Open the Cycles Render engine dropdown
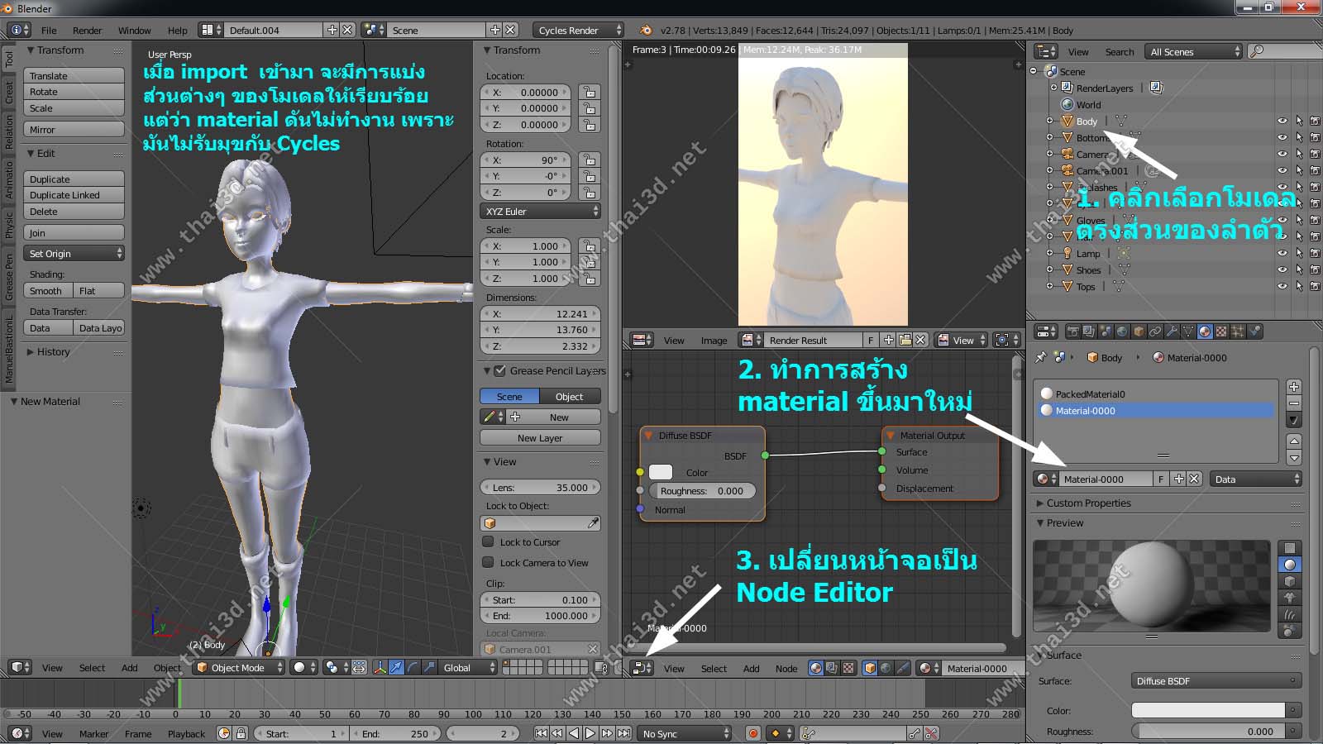Viewport: 1323px width, 744px height. (578, 30)
